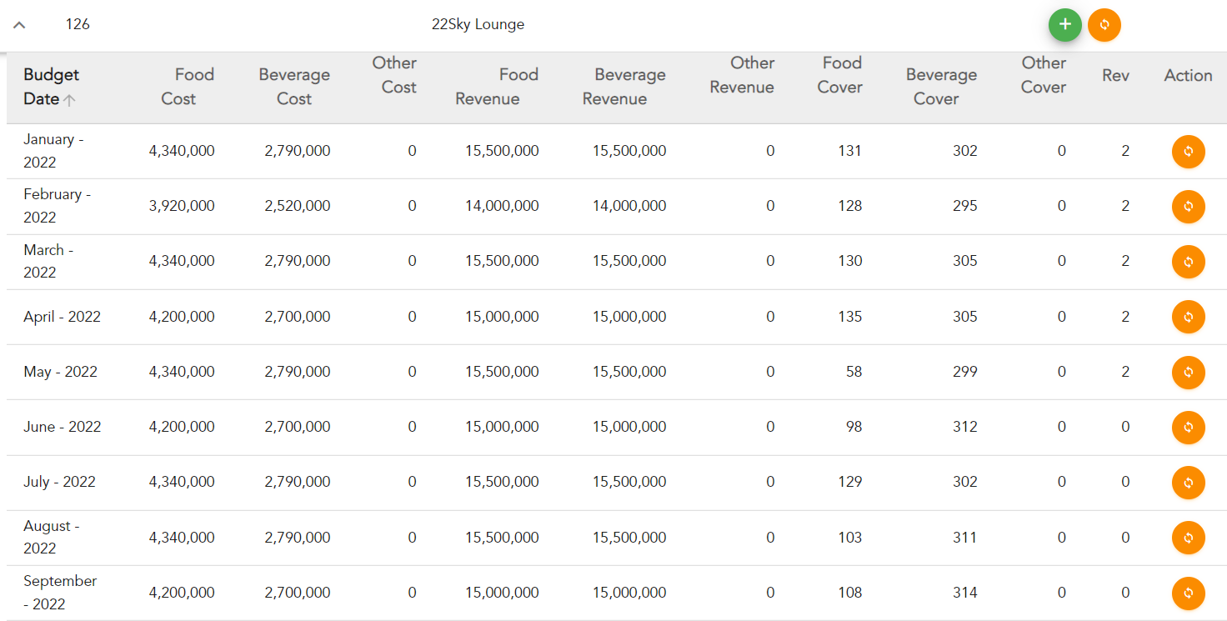The width and height of the screenshot is (1227, 621).
Task: Click food revenue 14,000,000 in February row
Action: (x=502, y=206)
